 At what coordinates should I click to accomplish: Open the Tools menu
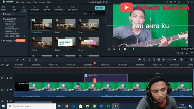click(29, 2)
